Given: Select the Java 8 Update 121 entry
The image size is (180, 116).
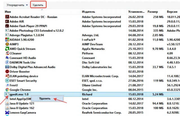Looking at the screenshot, I should click(x=22, y=103).
